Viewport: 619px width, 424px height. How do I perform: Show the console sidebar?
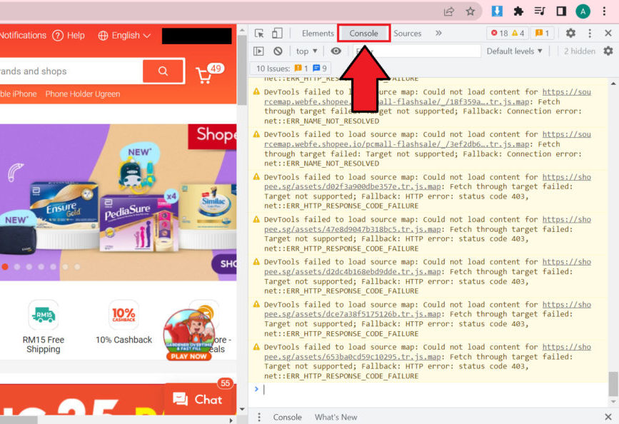click(258, 51)
